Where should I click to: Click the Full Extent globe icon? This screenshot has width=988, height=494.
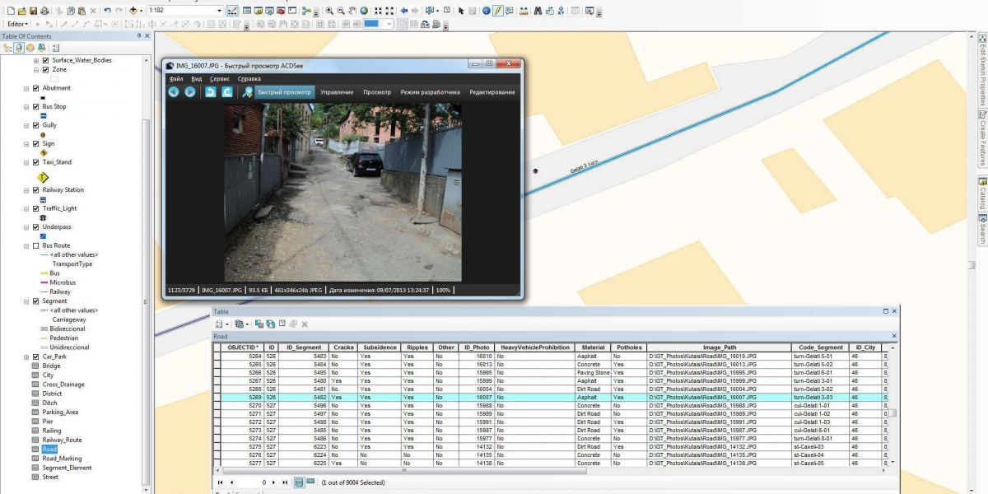364,11
